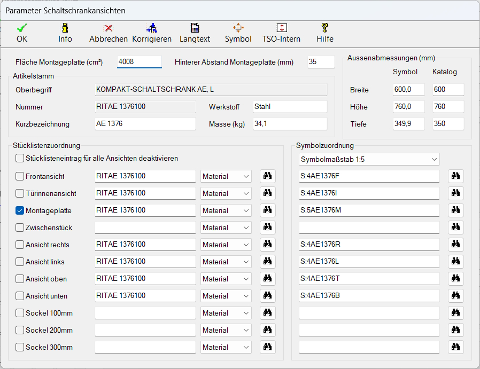Enable the Frontansicht checkbox

click(20, 176)
